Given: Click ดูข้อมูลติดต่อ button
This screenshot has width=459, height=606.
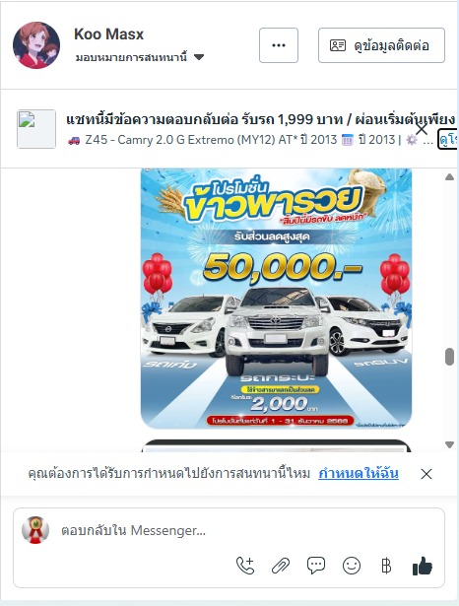Looking at the screenshot, I should [381, 45].
